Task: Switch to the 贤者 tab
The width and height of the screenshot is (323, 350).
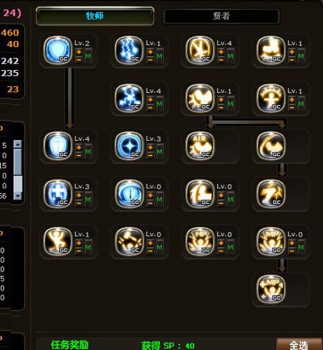Action: coord(221,16)
